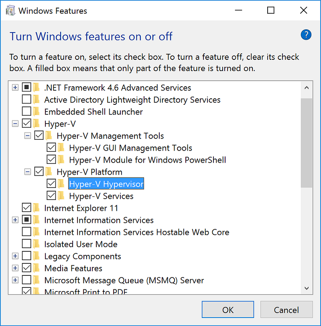Uncheck the Hyper-V Hypervisor checkbox
Screen dimensions: 321x326
[x=51, y=183]
